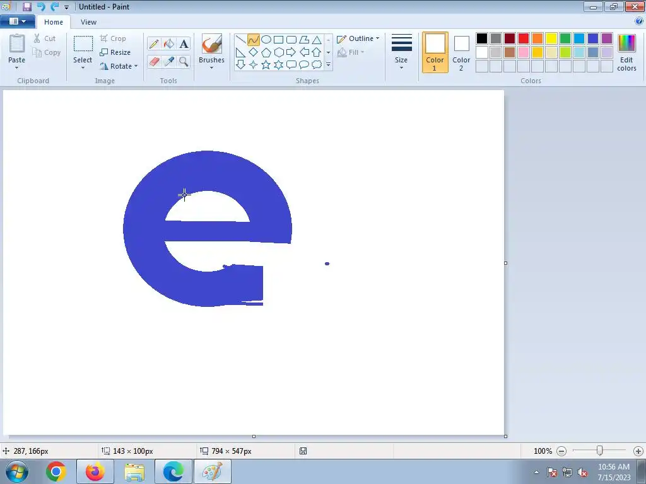Select the Magnifier tool

pos(184,61)
